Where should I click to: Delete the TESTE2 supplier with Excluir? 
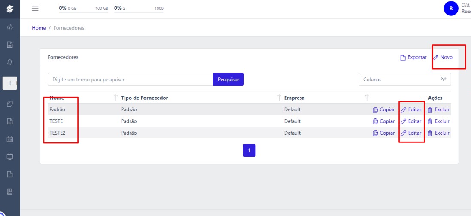coord(438,133)
